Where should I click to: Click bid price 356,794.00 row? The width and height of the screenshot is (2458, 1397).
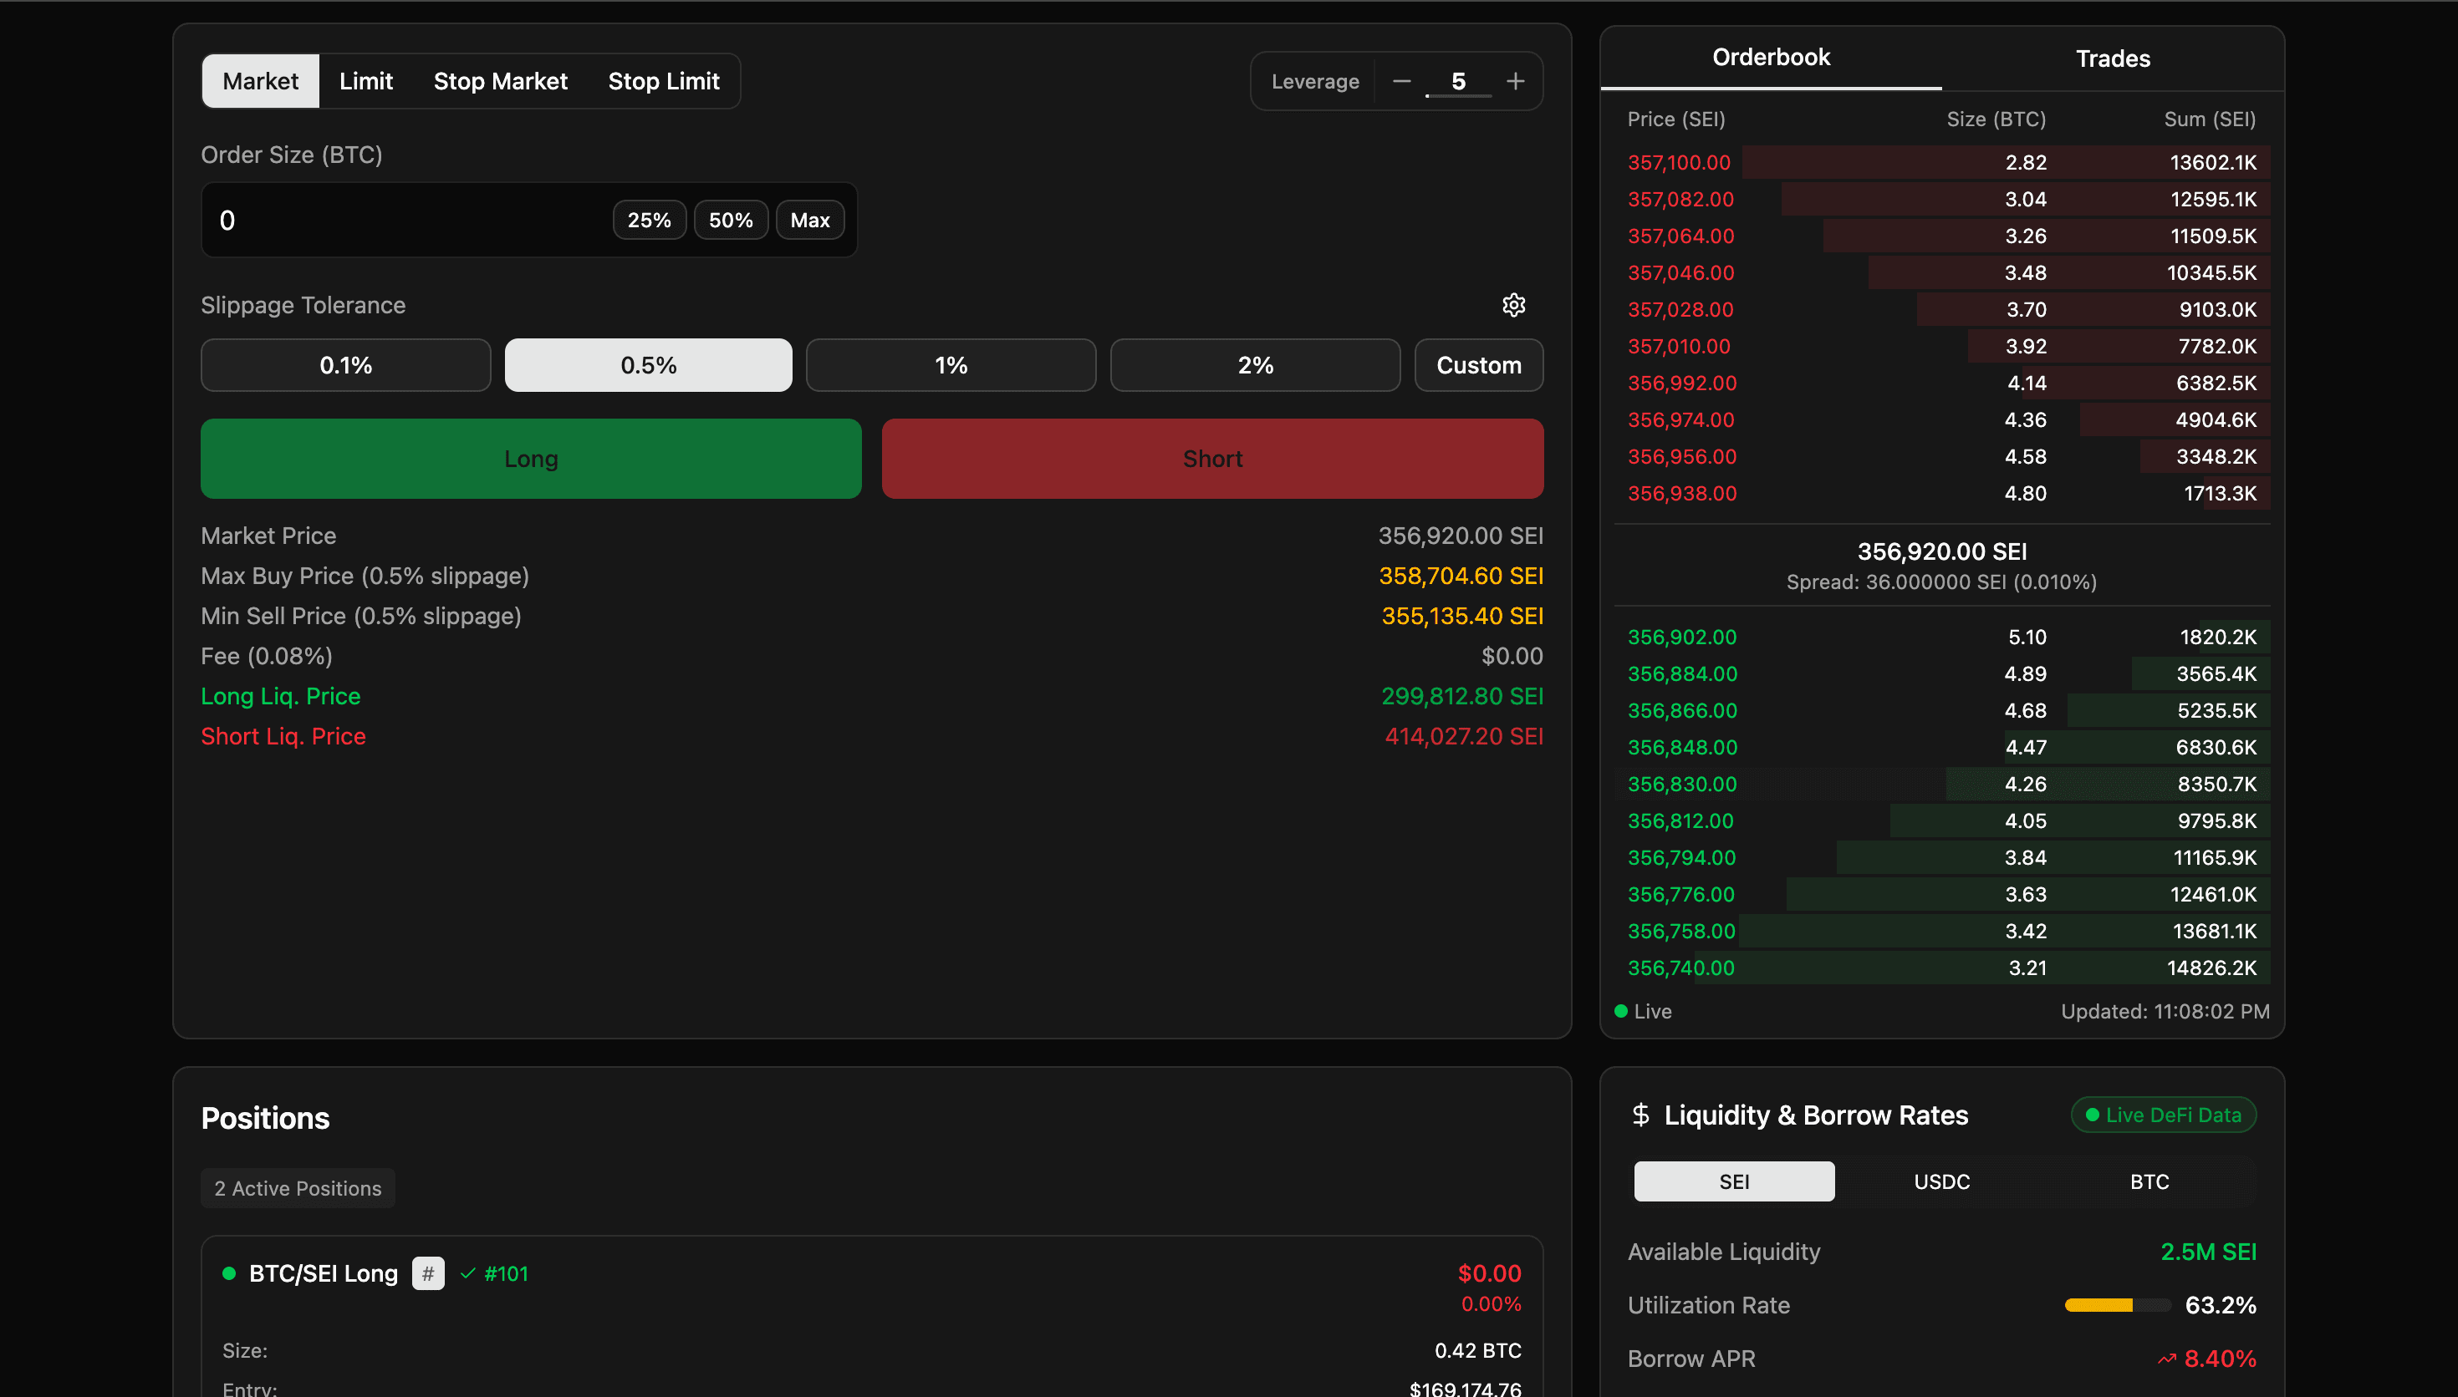pyautogui.click(x=1941, y=858)
